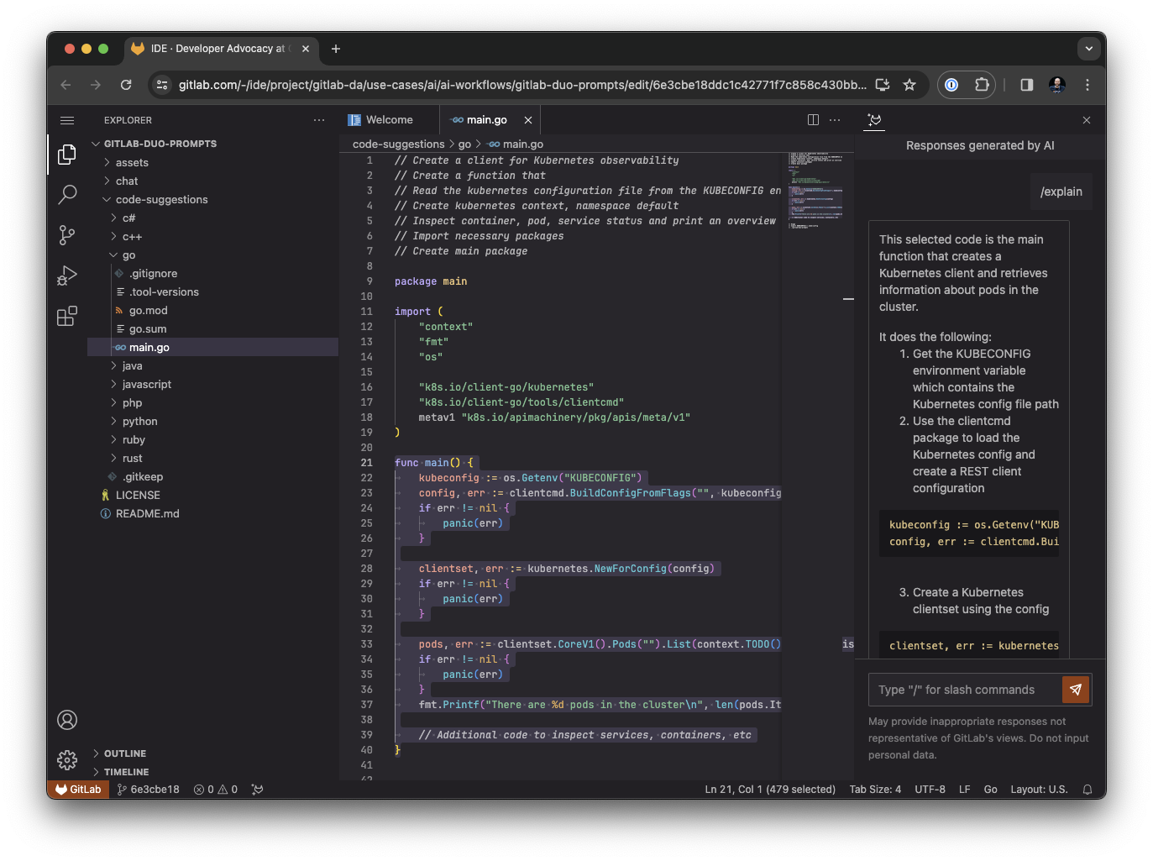This screenshot has width=1153, height=861.
Task: Open new browser tab with plus
Action: [x=336, y=49]
